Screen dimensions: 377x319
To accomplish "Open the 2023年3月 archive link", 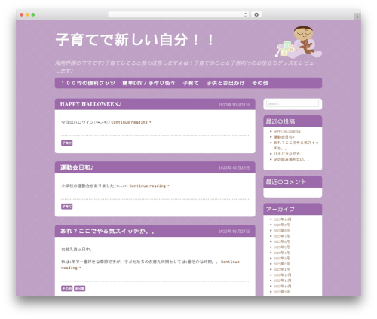I will coord(281,258).
